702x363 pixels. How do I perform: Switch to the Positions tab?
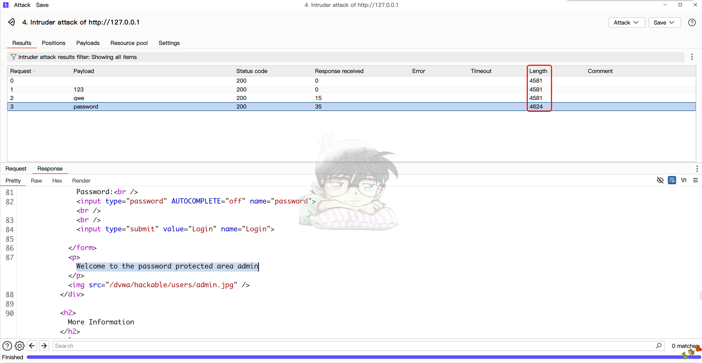pyautogui.click(x=53, y=43)
